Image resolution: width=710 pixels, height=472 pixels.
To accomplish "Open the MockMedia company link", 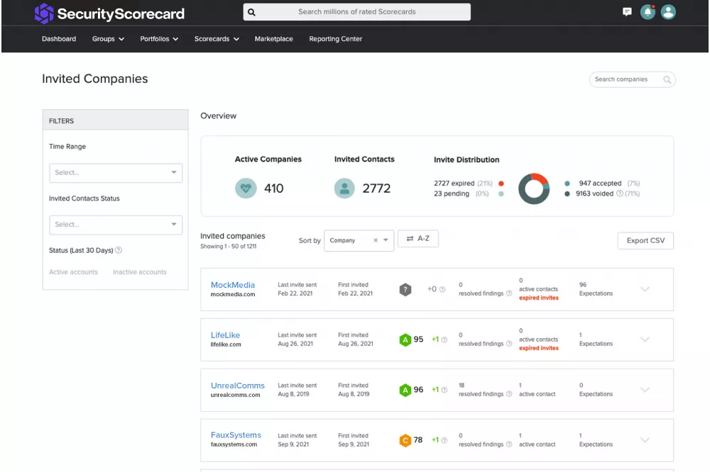I will pyautogui.click(x=233, y=285).
